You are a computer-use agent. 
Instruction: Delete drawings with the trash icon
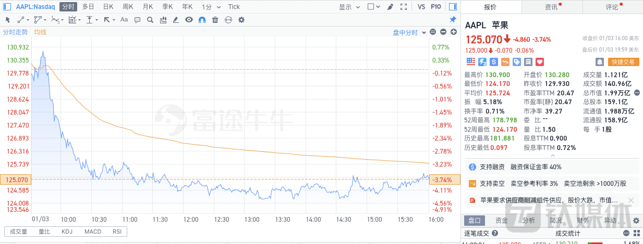tap(215, 20)
